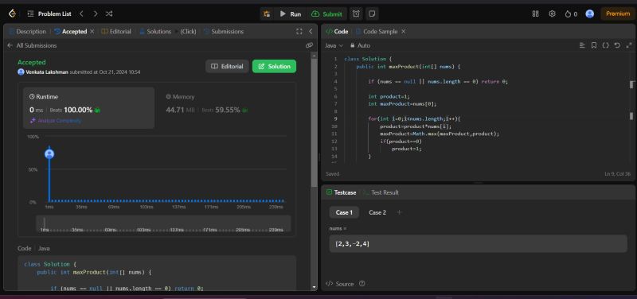The width and height of the screenshot is (637, 299).
Task: Open the notes sticky note icon
Action: 371,14
